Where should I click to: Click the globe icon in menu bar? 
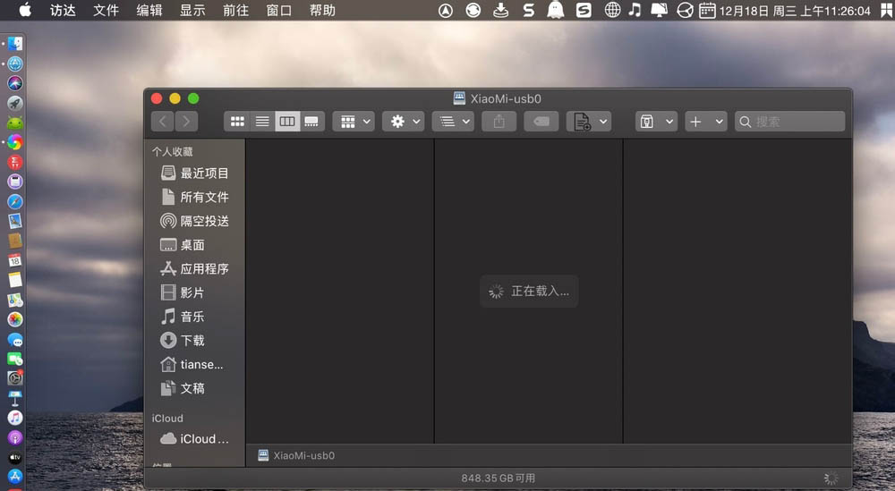[612, 10]
